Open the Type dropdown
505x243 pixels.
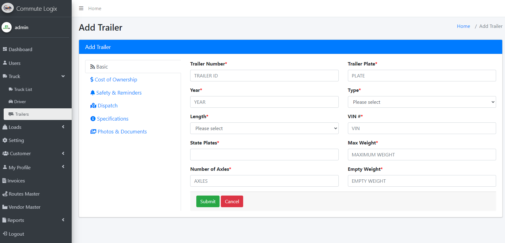click(421, 102)
